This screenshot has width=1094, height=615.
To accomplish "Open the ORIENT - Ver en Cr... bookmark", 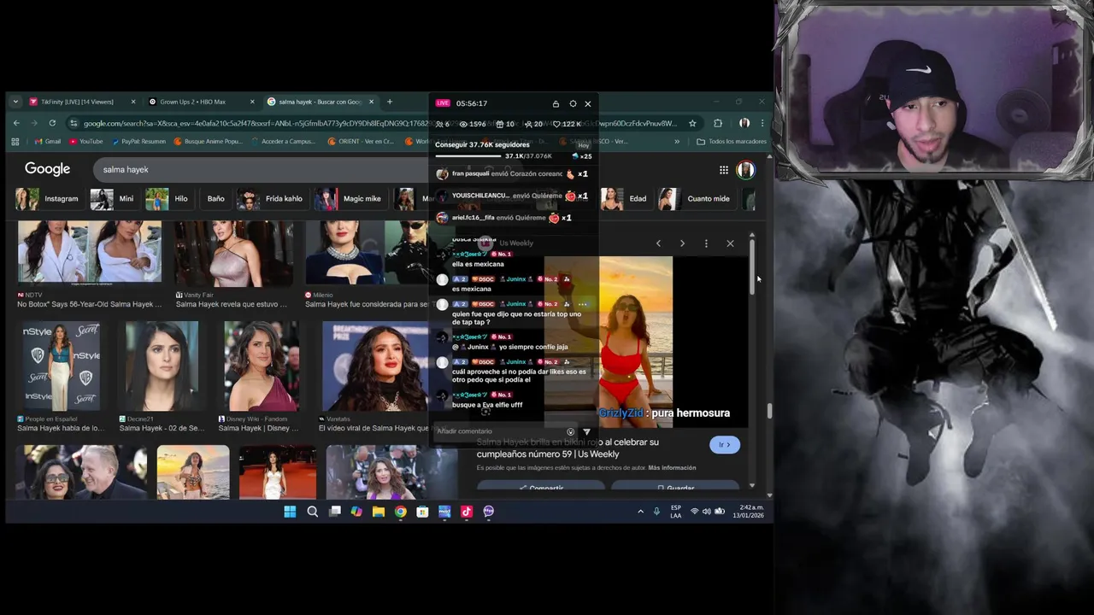I will pos(360,142).
